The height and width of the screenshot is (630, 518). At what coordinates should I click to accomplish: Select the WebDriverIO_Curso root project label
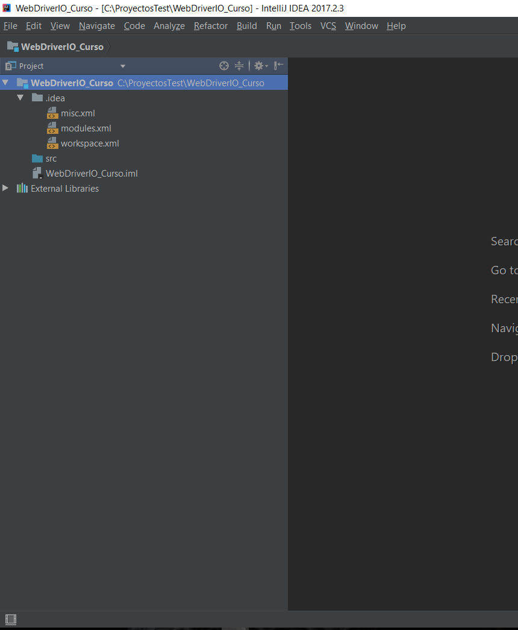click(x=72, y=83)
